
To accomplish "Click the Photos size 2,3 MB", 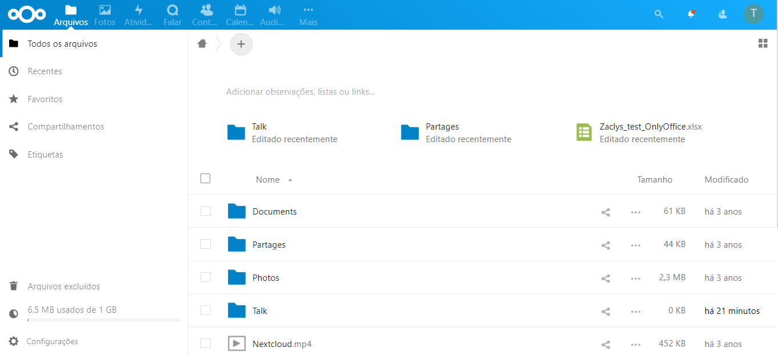I will (672, 278).
